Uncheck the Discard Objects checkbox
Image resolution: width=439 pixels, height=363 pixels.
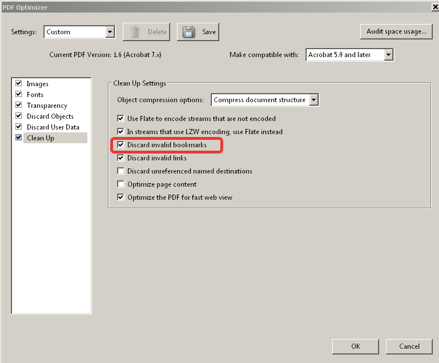tap(19, 116)
